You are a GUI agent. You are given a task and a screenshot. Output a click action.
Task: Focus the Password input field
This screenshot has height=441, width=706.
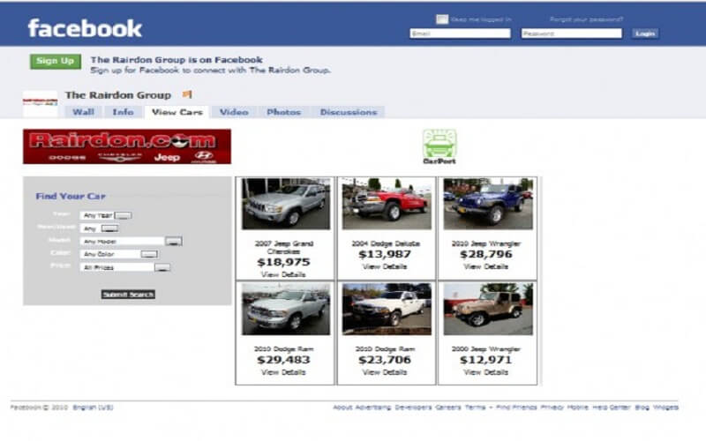[571, 34]
